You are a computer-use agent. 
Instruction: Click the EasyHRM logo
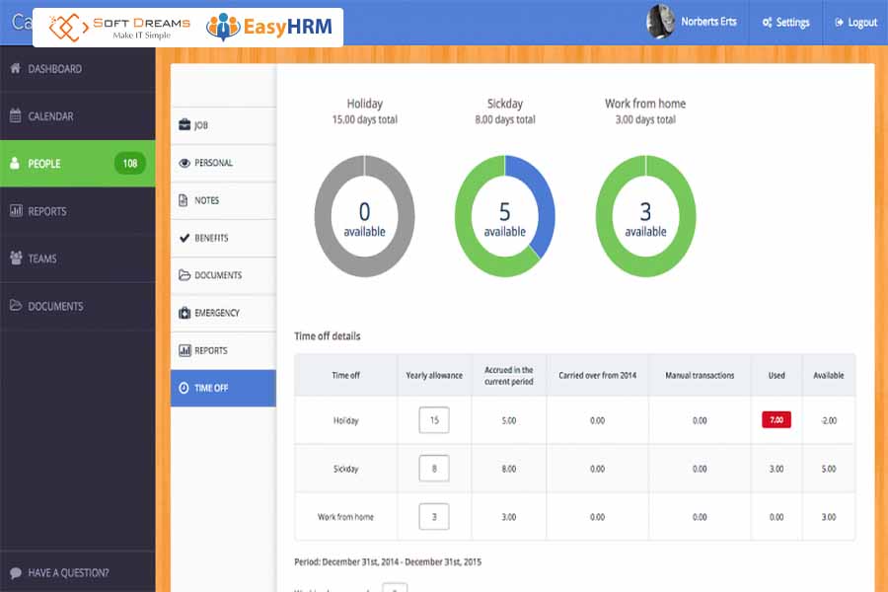point(269,27)
